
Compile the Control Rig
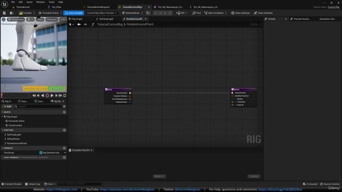26,13
